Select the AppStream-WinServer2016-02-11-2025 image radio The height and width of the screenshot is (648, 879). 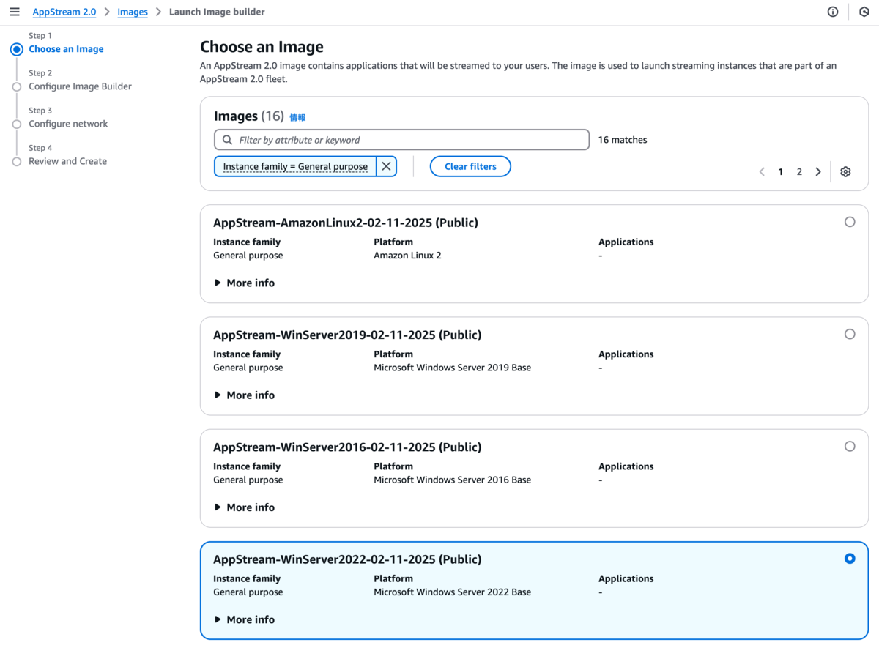850,446
